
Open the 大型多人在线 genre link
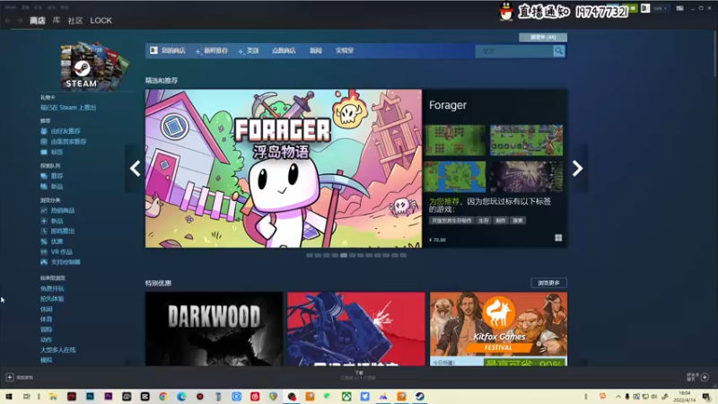(x=58, y=350)
